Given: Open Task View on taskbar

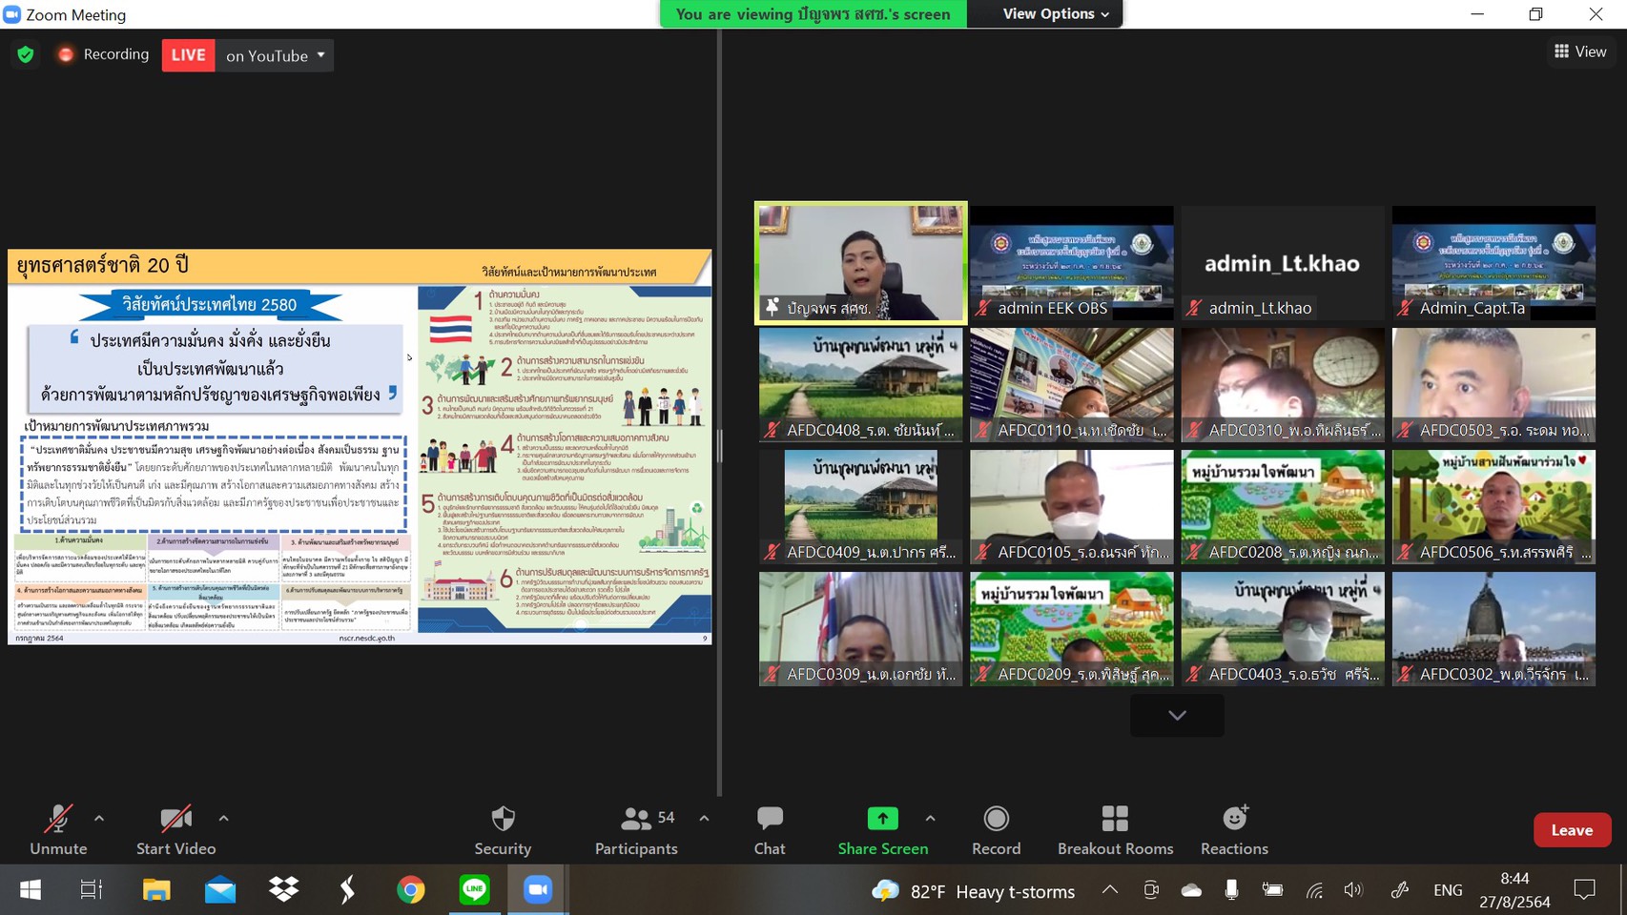Looking at the screenshot, I should 92,890.
